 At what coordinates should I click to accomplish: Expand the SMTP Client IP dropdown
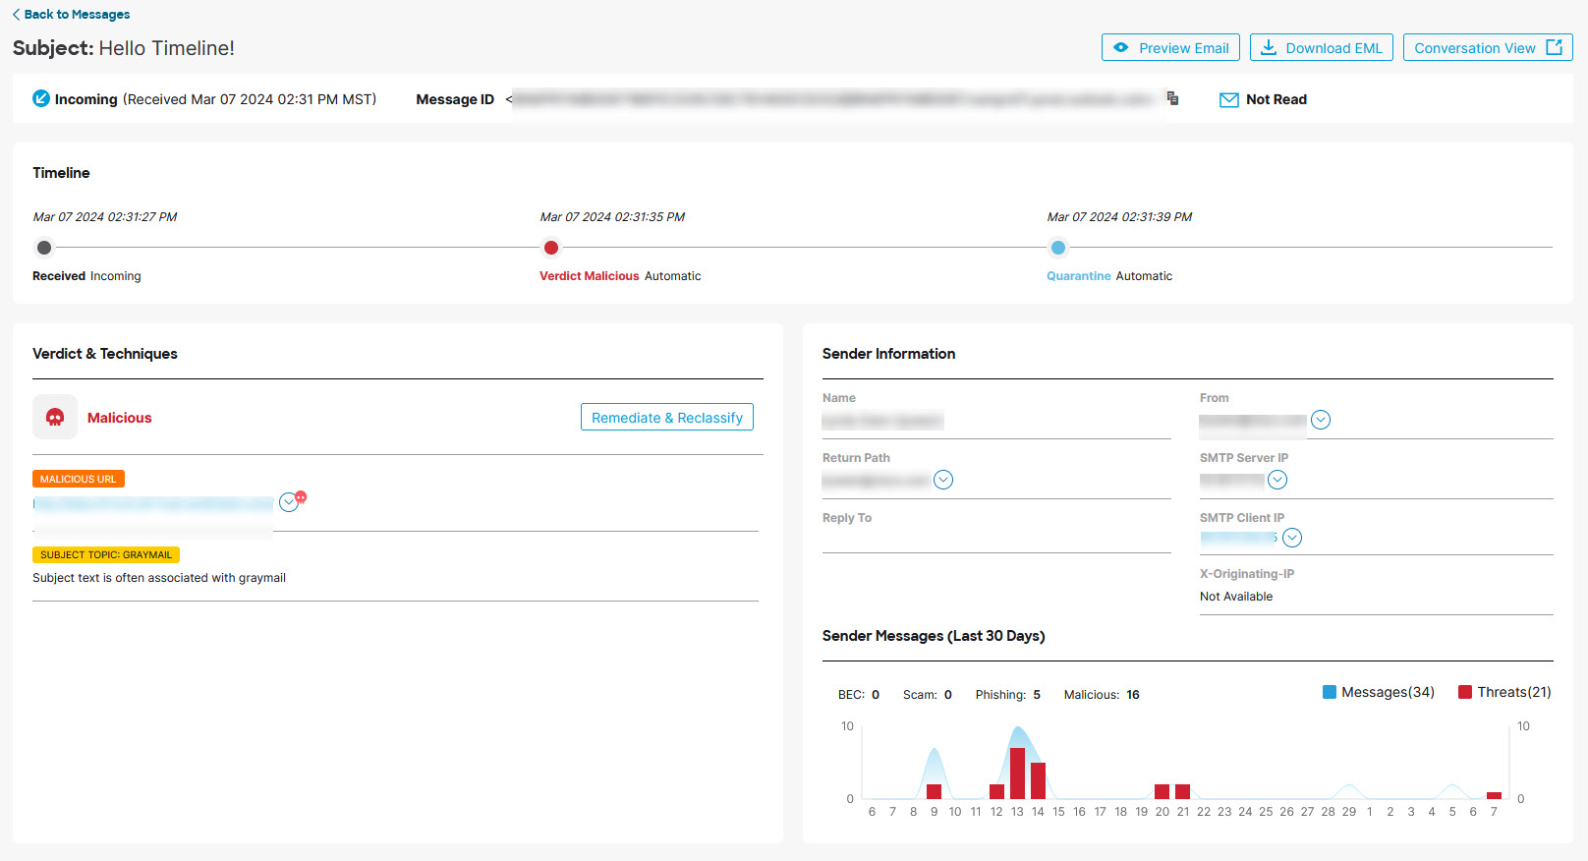click(1292, 538)
